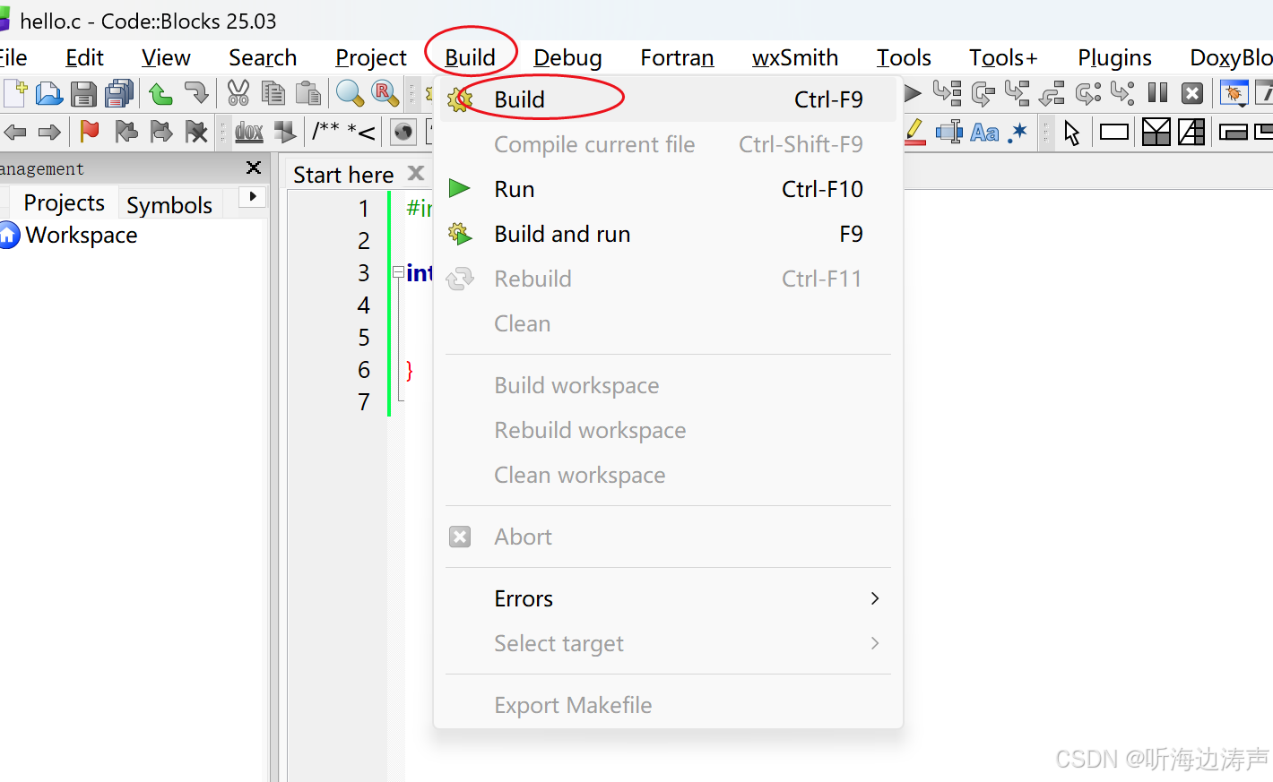Open Replace using the R magnifier icon
The height and width of the screenshot is (782, 1273).
coord(384,93)
